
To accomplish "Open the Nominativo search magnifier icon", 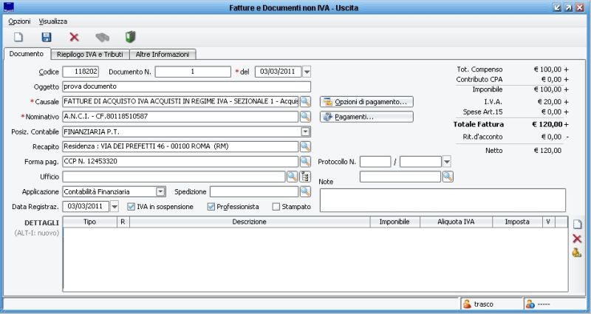I will click(305, 117).
